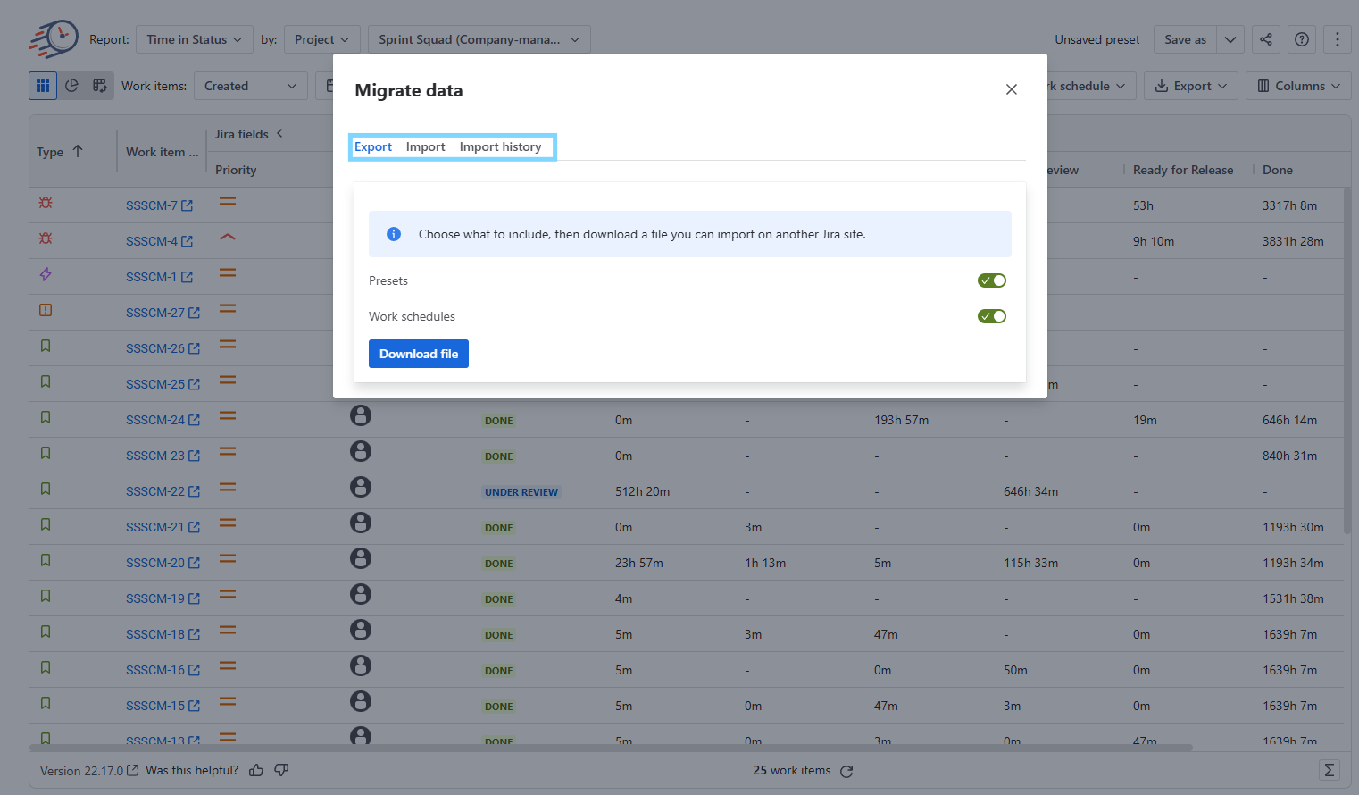This screenshot has width=1359, height=795.
Task: Click the thumbs down feedback icon
Action: 281,770
